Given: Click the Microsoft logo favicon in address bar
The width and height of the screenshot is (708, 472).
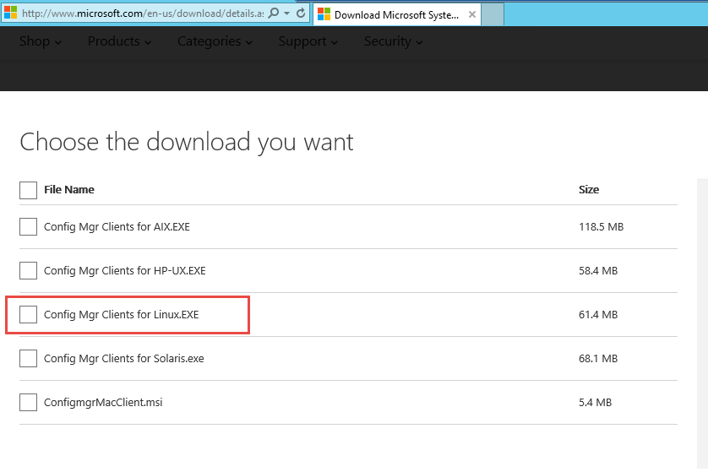Looking at the screenshot, I should point(10,13).
